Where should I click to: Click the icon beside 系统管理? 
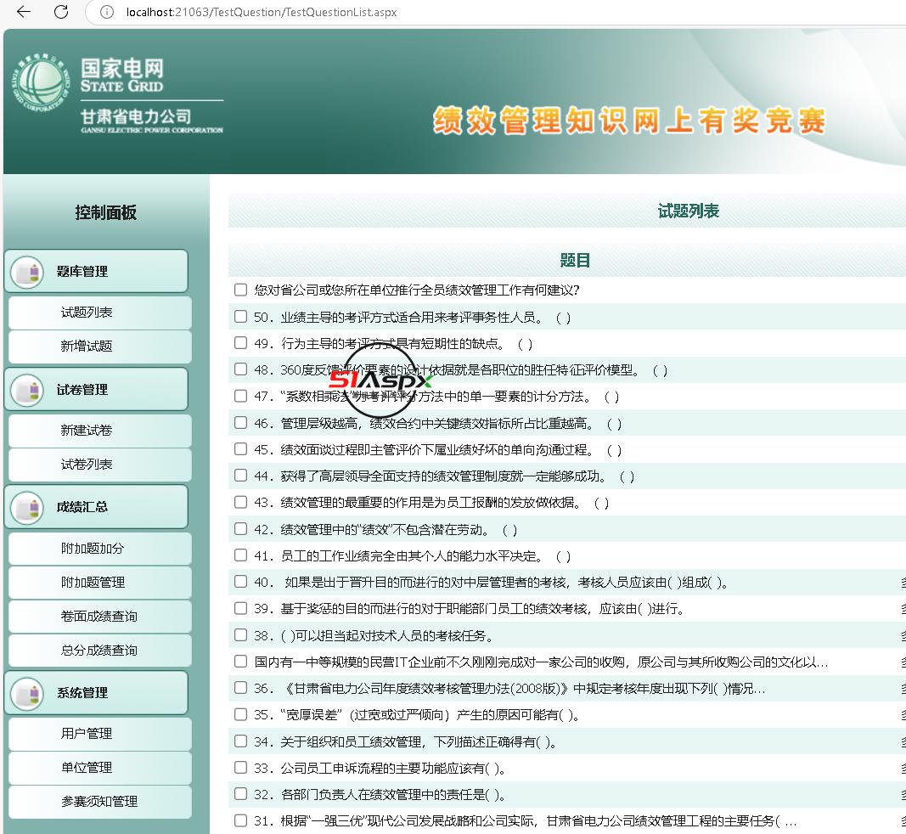[x=27, y=693]
